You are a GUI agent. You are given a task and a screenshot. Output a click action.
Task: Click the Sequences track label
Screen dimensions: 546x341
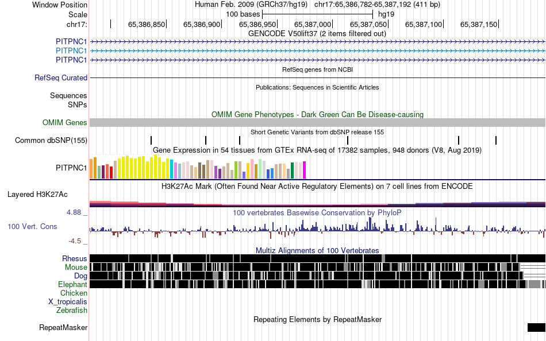[68, 95]
